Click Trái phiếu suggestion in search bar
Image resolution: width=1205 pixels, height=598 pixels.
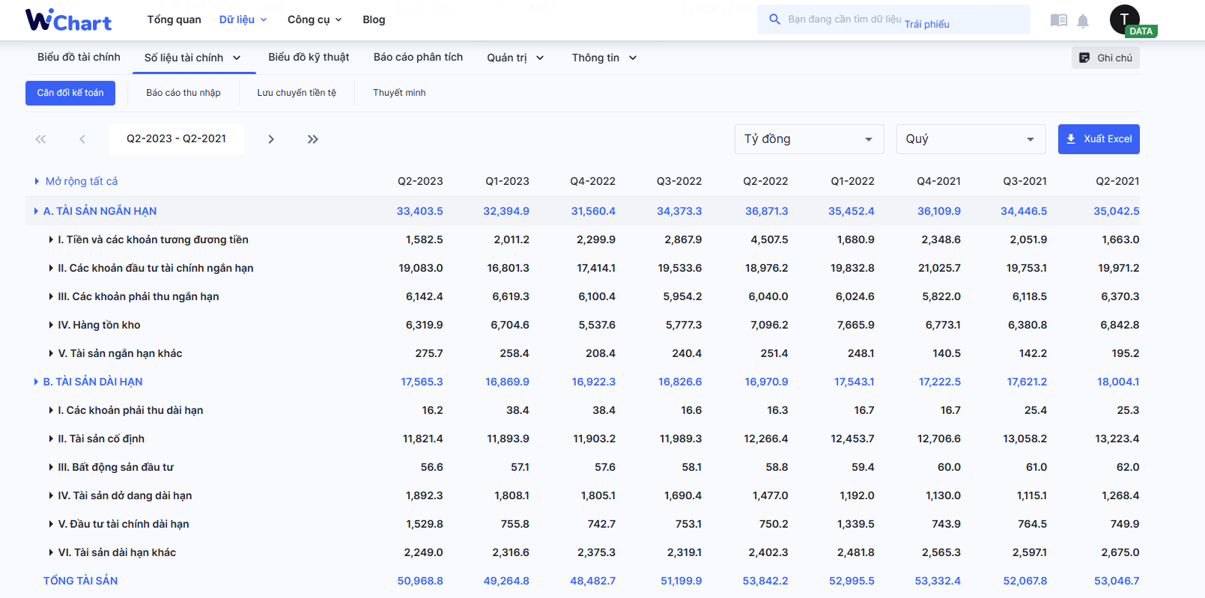[927, 24]
